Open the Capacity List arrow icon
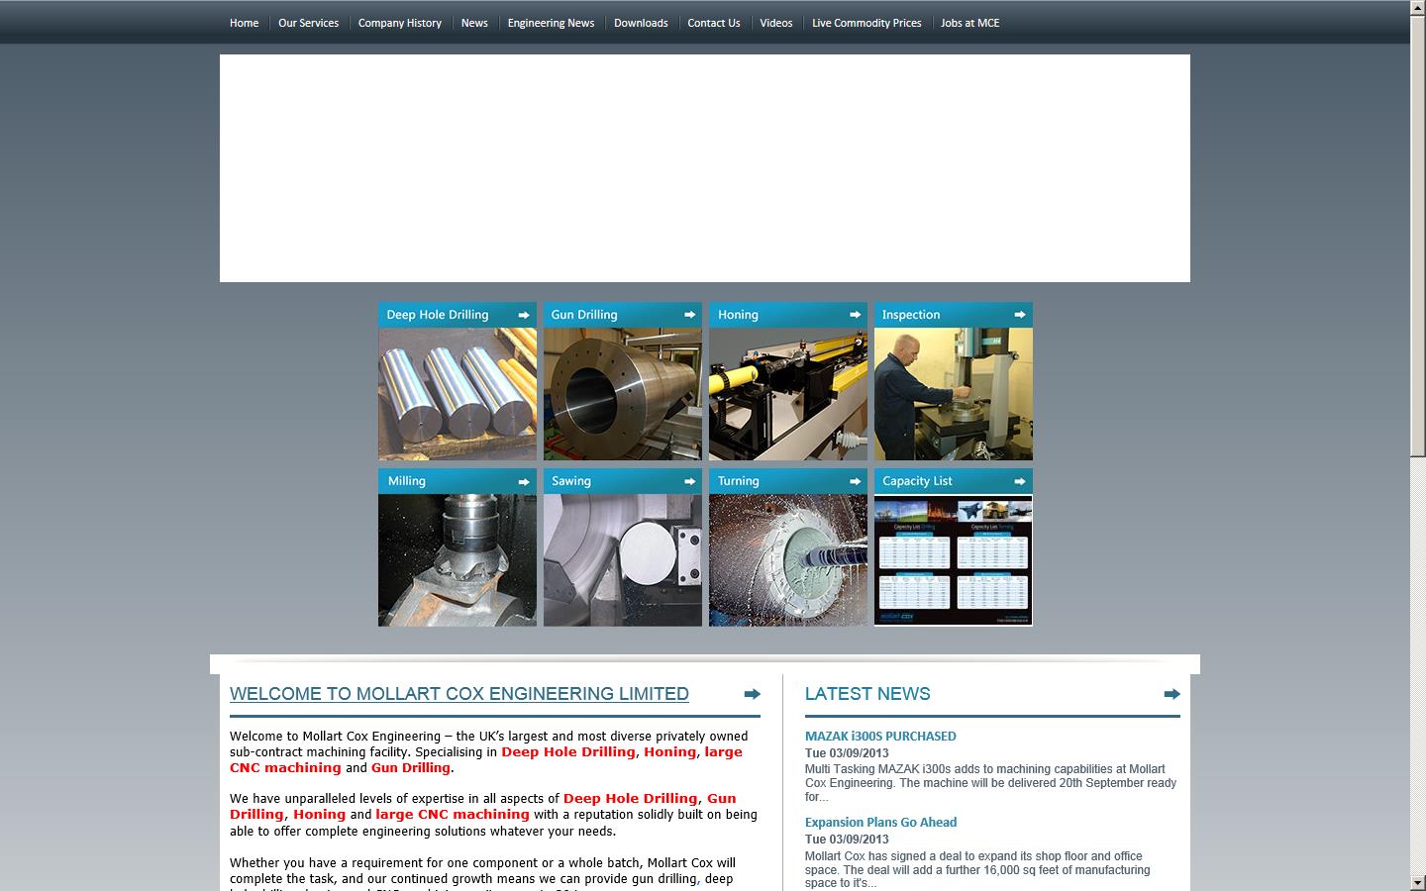The image size is (1426, 891). pos(1018,480)
